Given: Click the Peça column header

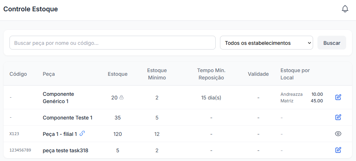Looking at the screenshot, I should [x=49, y=74].
